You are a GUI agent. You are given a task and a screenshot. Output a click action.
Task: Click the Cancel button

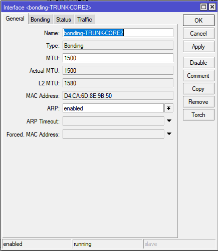click(x=198, y=34)
